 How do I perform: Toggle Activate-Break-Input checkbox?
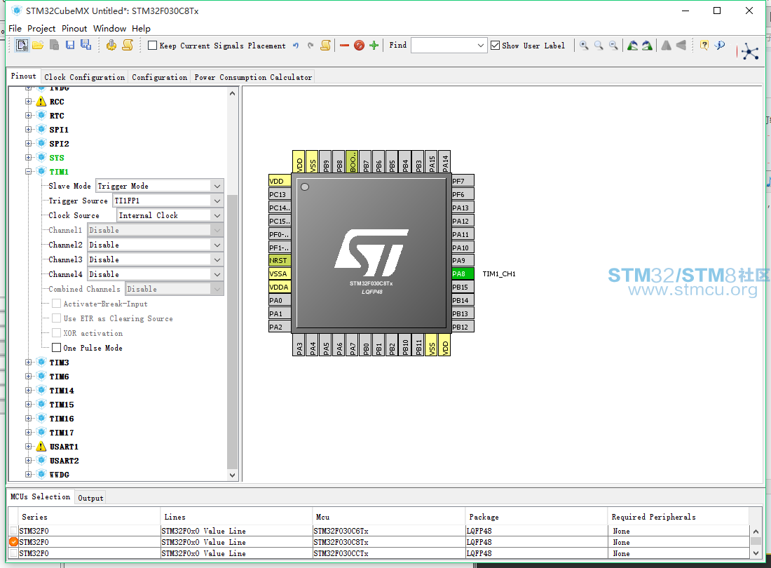click(57, 304)
